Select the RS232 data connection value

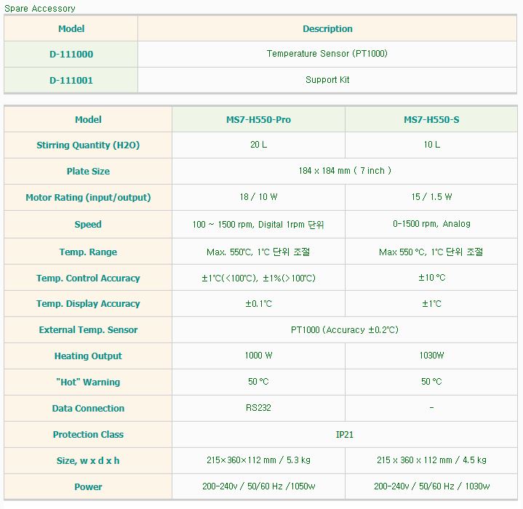(258, 408)
